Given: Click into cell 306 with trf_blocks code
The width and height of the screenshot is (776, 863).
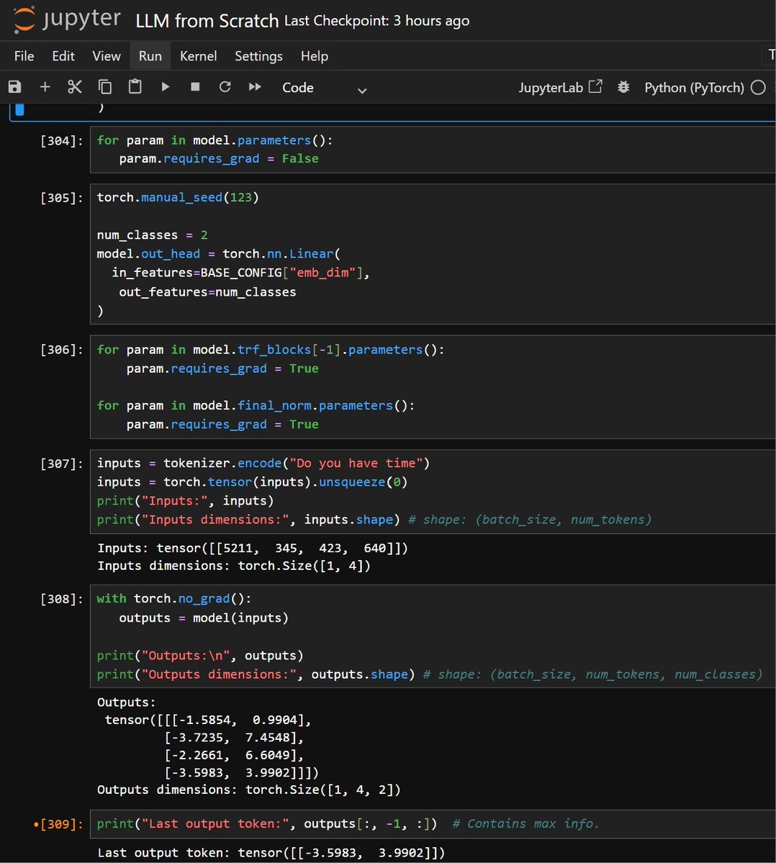Looking at the screenshot, I should point(433,387).
